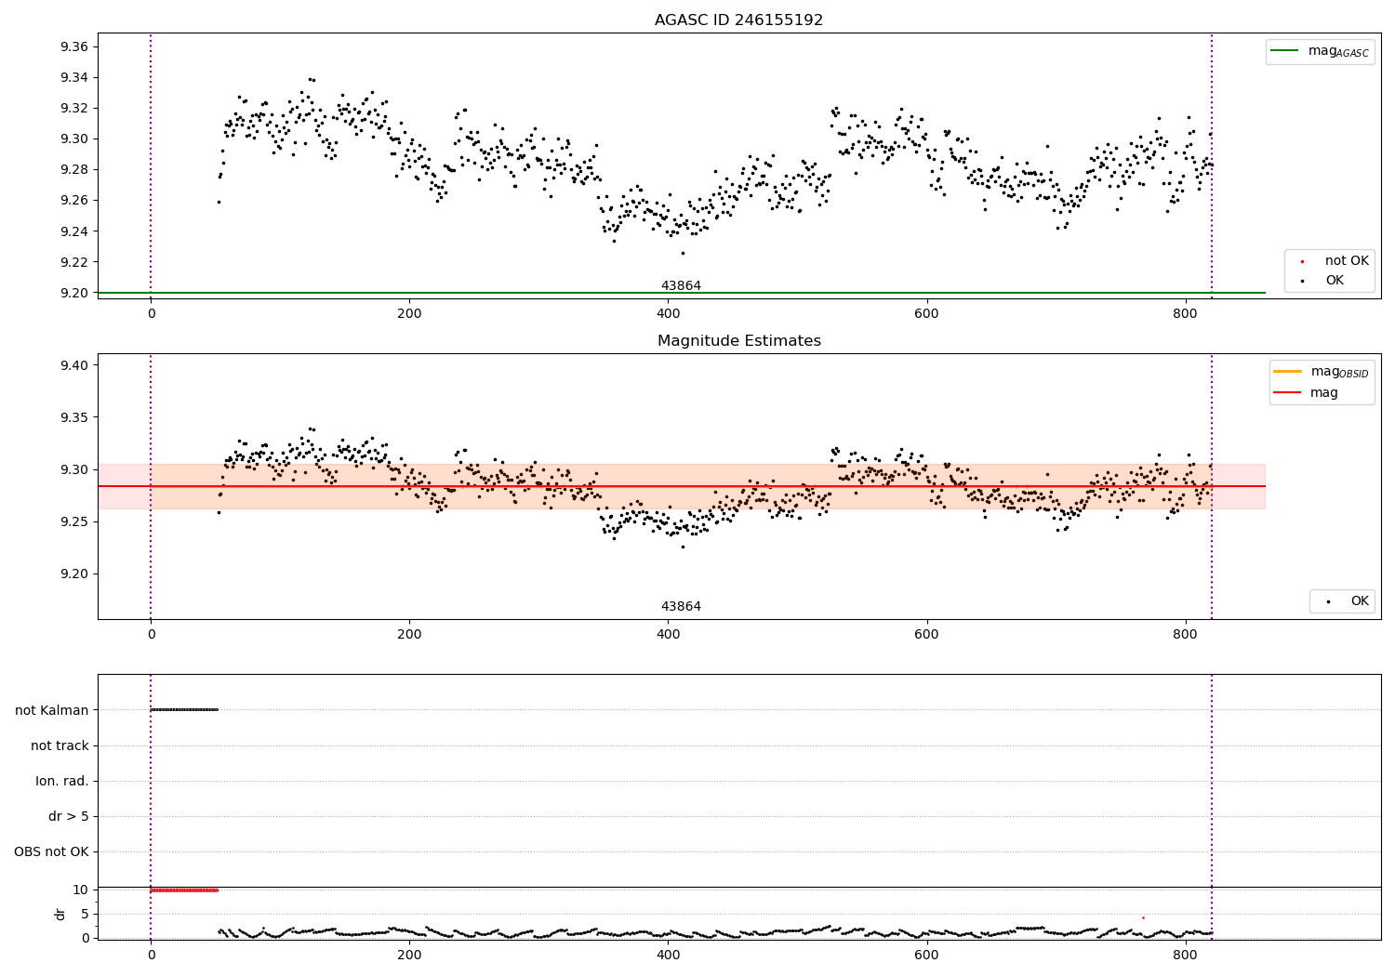
Task: Click the '9.32' y-axis tick label
Action: 73,108
